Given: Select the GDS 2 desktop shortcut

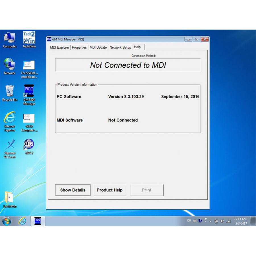Looking at the screenshot, I should (29, 146).
